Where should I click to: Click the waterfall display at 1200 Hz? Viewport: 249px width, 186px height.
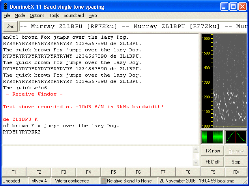tap(230, 97)
